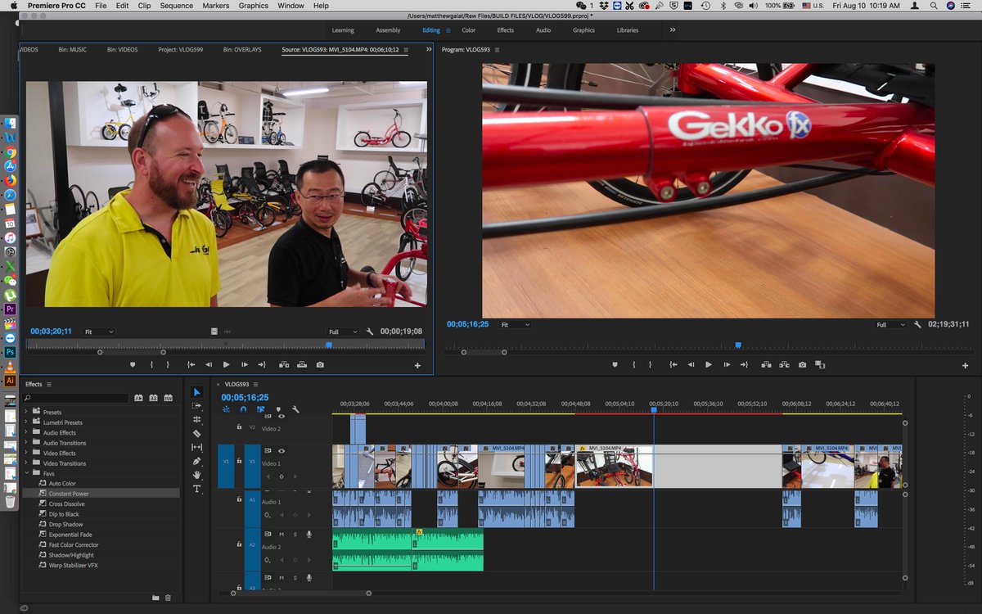Select the Slip tool
982x614 pixels.
[197, 447]
